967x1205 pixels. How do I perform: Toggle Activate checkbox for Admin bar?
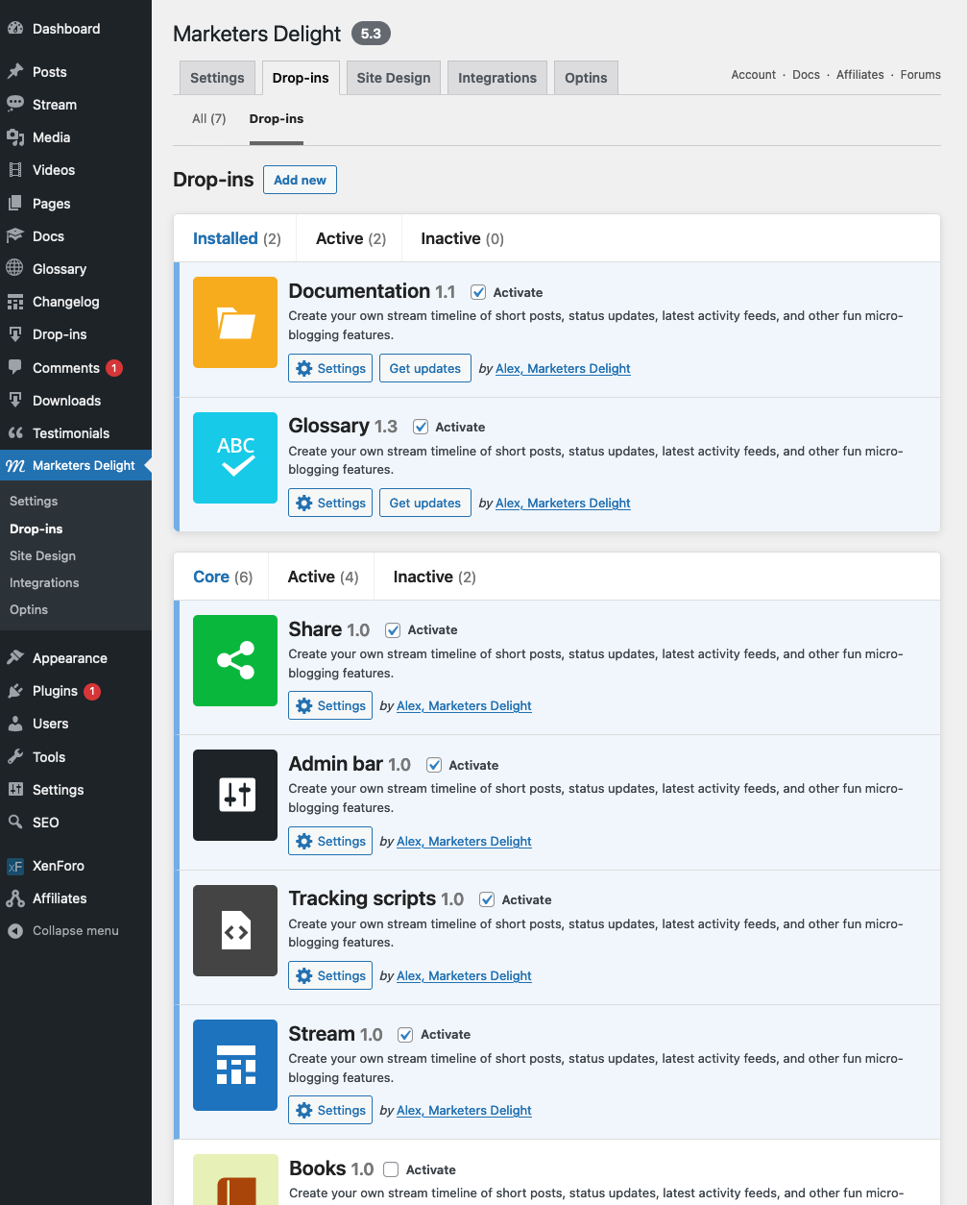pyautogui.click(x=434, y=765)
